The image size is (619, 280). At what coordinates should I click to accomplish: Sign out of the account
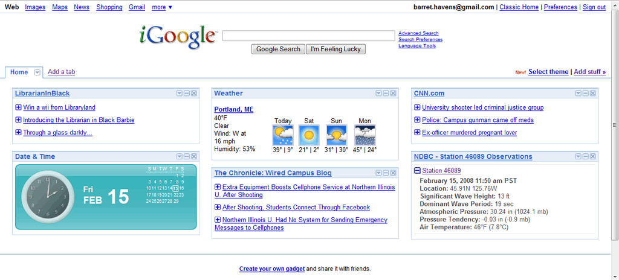[594, 7]
